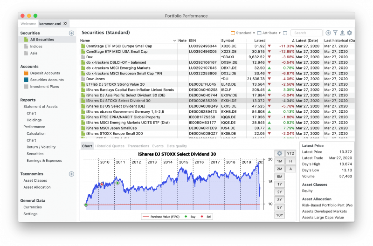This screenshot has height=246, width=373.
Task: Set chart range to YTD
Action: [290, 154]
